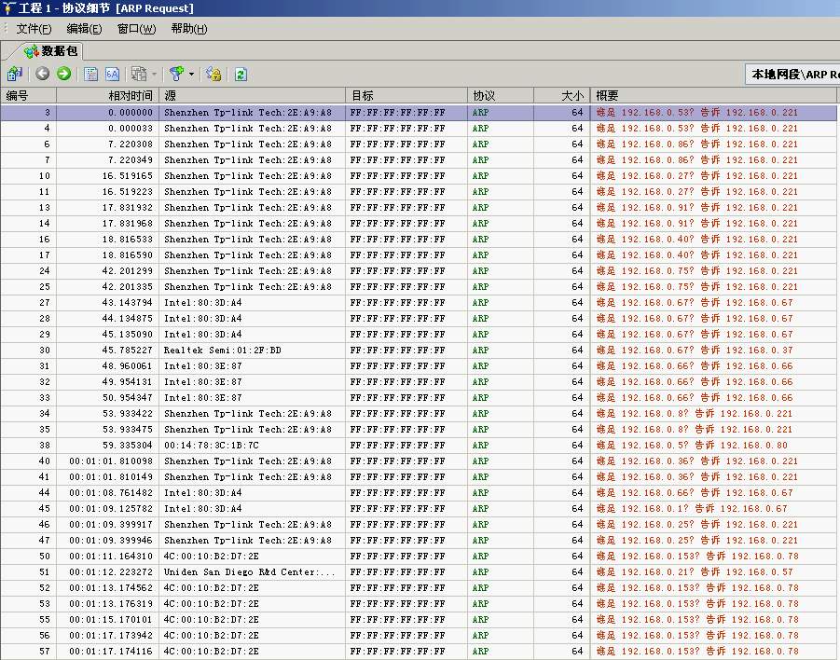Open the dropdown arrow beside funnel filter
The height and width of the screenshot is (660, 840).
tap(191, 74)
